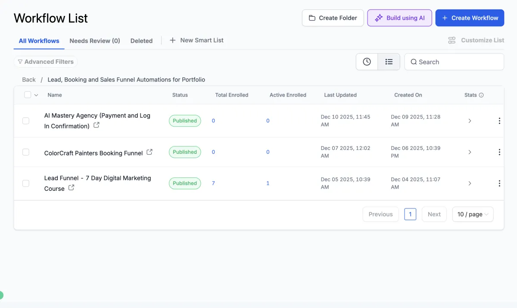Image resolution: width=517 pixels, height=308 pixels.
Task: Click the Stats info icon in header
Action: coord(481,95)
